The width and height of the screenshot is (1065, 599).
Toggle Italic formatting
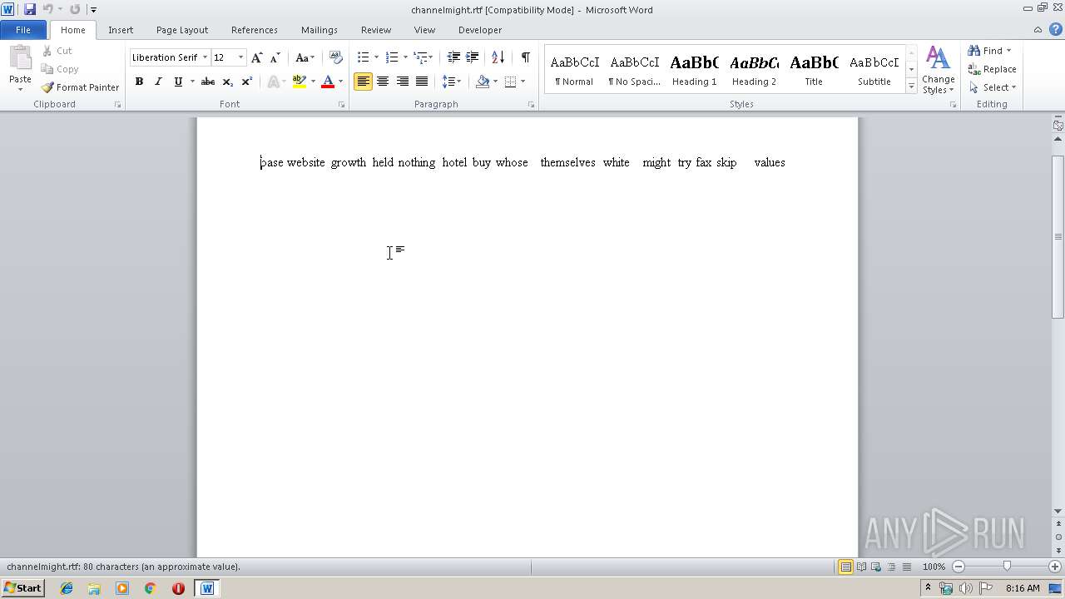158,82
